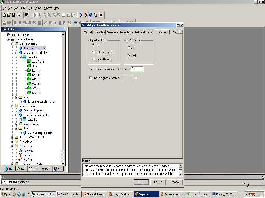Tick the late ignition location checkbox

[91, 78]
